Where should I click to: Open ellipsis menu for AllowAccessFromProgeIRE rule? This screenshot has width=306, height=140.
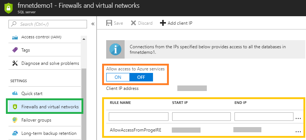(298, 132)
